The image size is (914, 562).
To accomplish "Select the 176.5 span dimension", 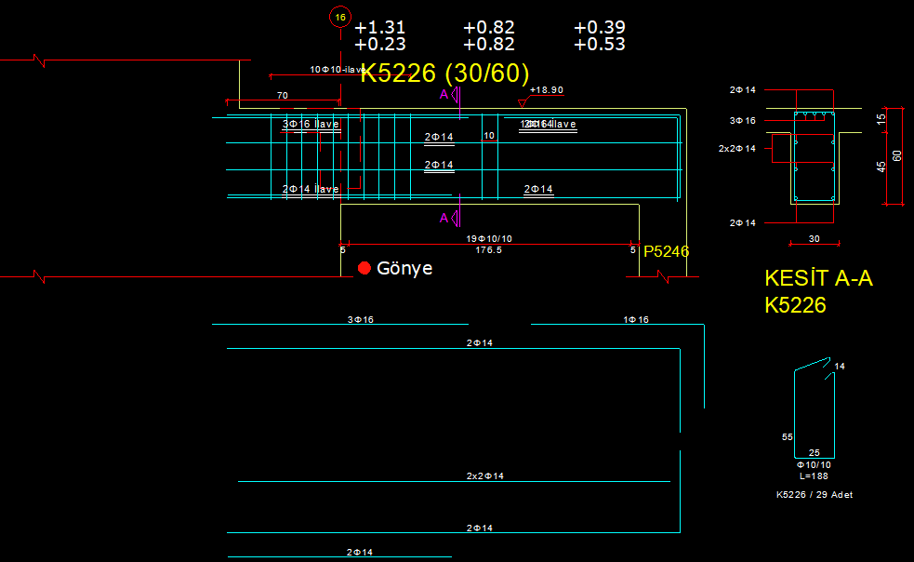I will click(489, 249).
